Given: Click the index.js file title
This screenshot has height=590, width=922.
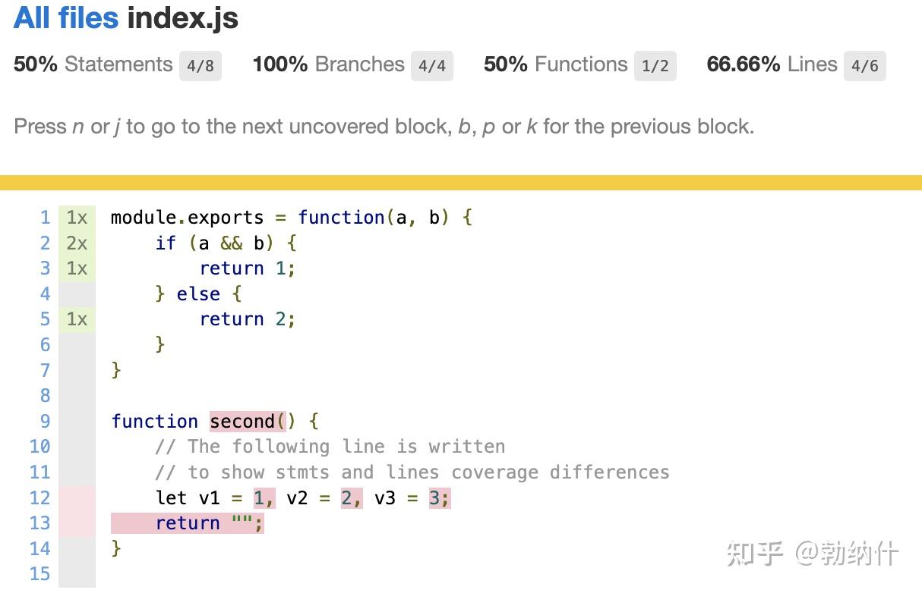Looking at the screenshot, I should click(x=183, y=18).
